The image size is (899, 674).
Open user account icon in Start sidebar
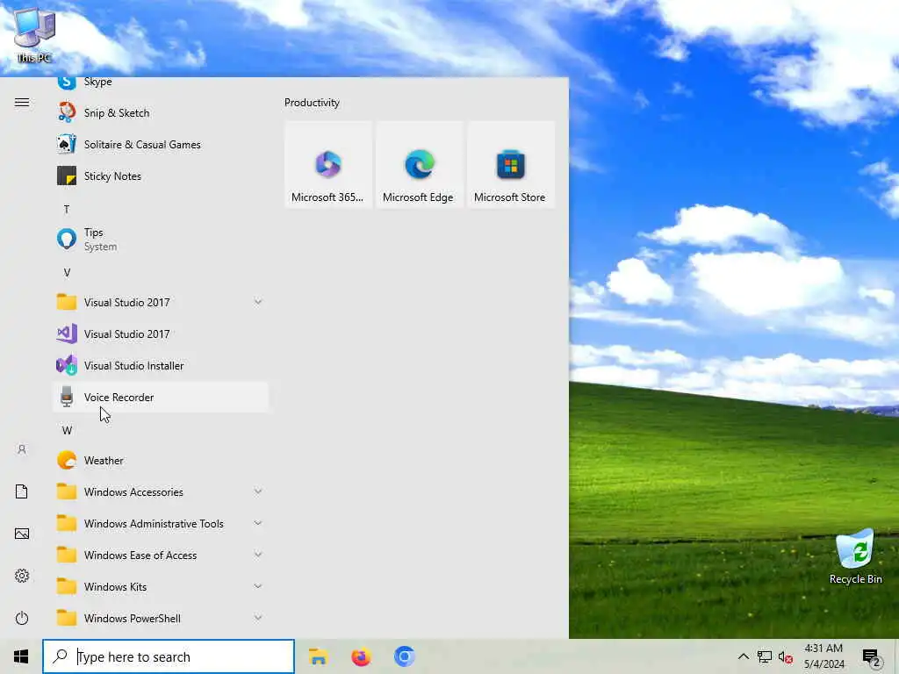22,449
